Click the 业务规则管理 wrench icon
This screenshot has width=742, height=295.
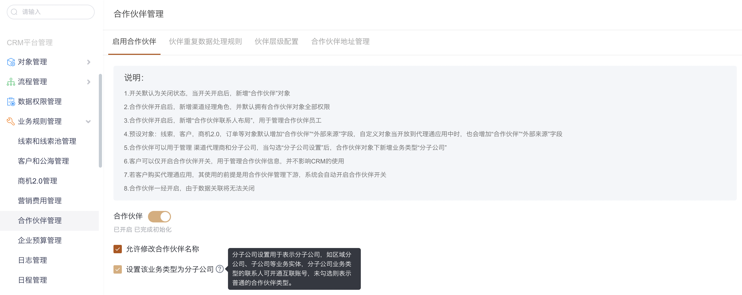coord(11,122)
